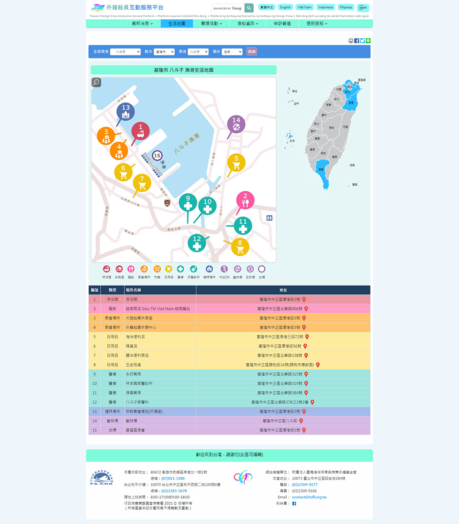Image resolution: width=459 pixels, height=524 pixels.
Task: Open the 縣市 county dropdown
Action: coord(164,52)
